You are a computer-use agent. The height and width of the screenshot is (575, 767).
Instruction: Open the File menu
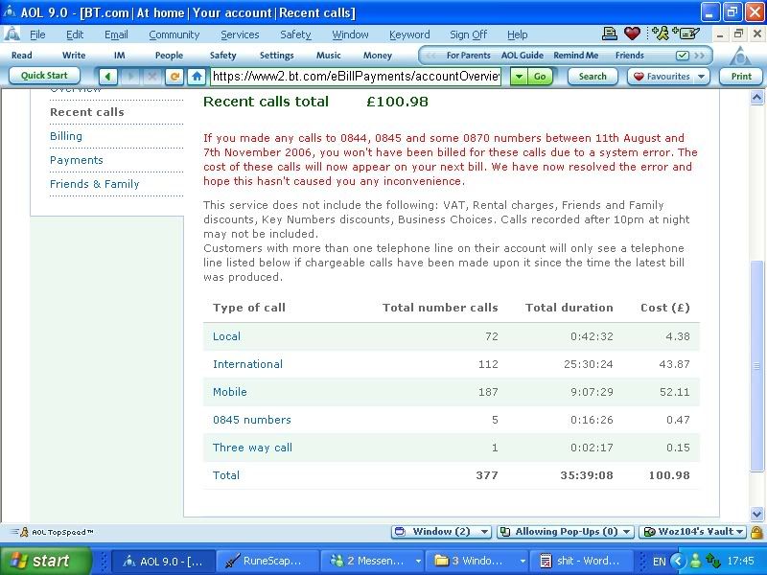(37, 34)
